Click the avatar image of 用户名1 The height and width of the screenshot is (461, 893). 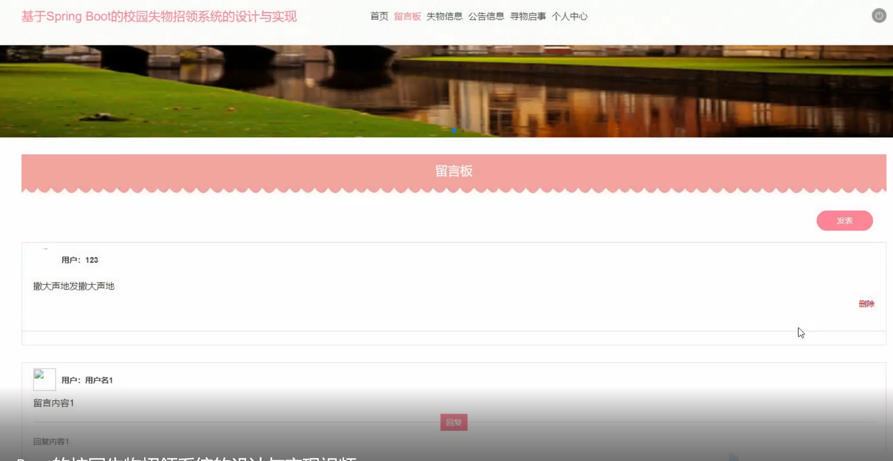[44, 380]
